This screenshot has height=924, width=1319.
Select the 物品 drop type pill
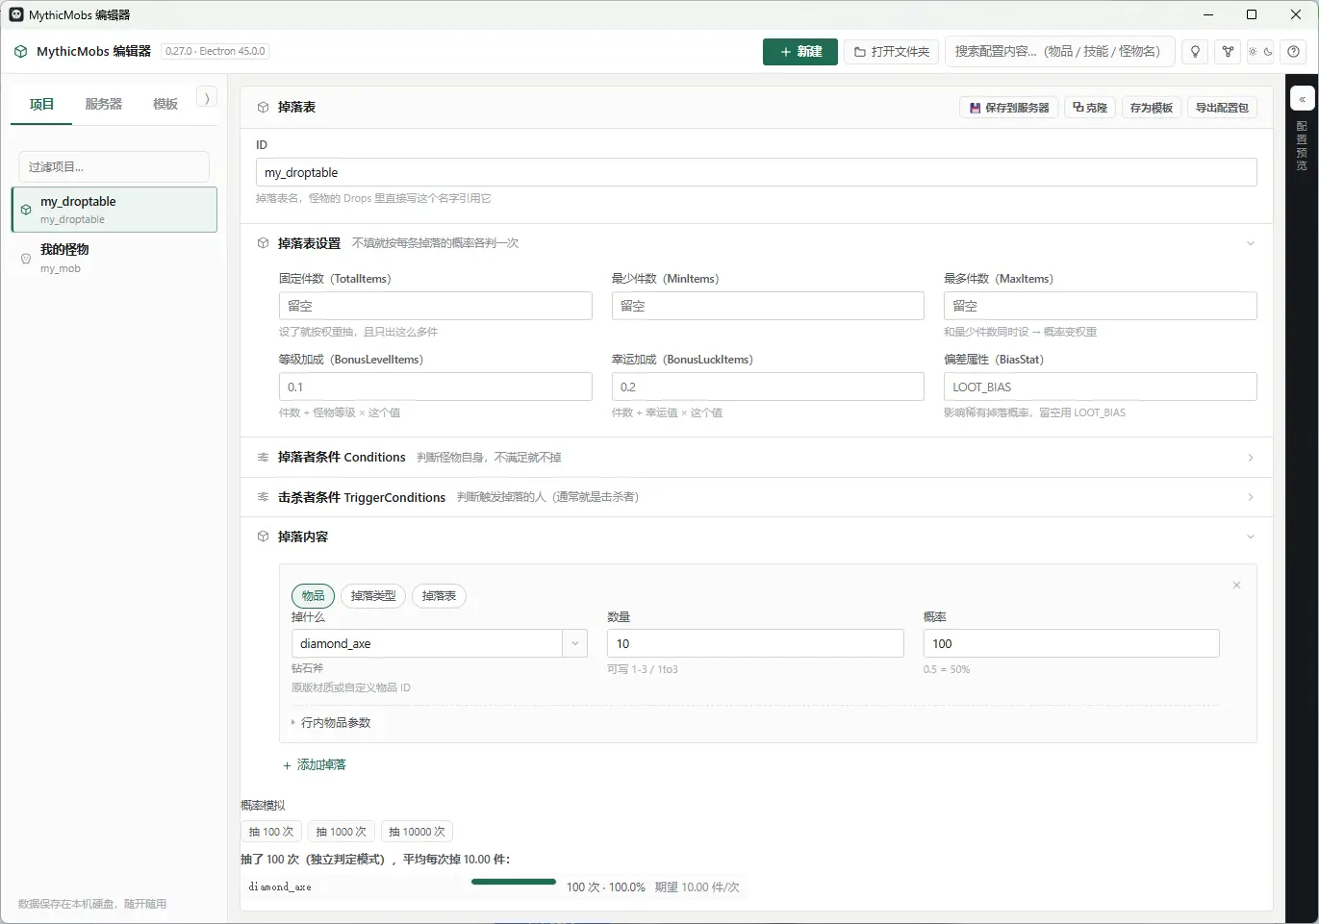313,596
